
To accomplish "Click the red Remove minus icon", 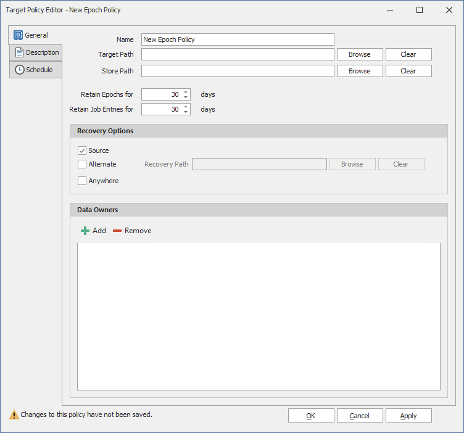I will tap(117, 231).
